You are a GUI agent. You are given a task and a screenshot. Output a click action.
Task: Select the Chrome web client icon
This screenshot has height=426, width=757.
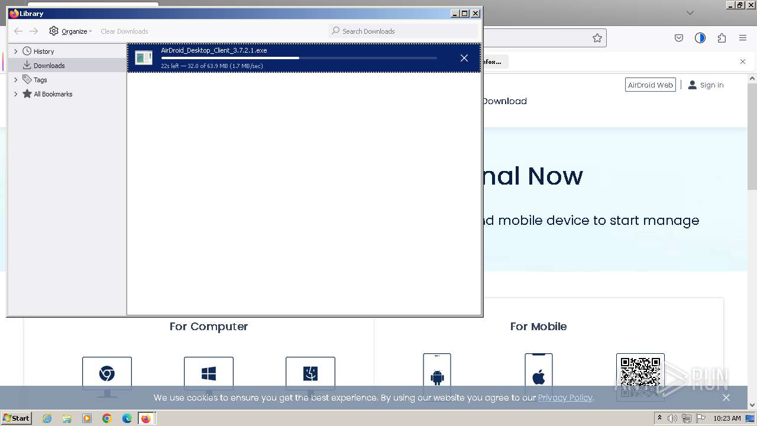107,376
